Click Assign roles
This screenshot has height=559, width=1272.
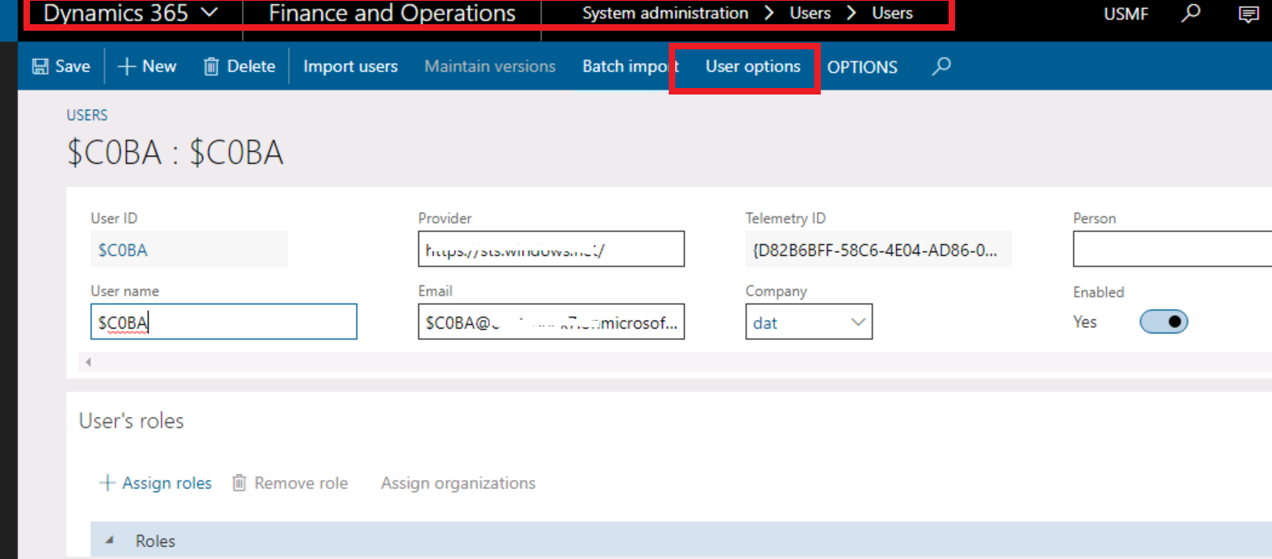coord(155,483)
